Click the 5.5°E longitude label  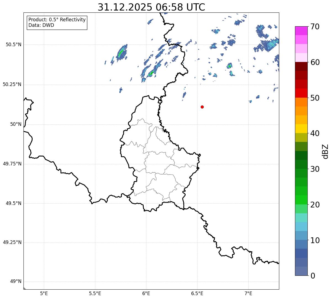click(95, 293)
